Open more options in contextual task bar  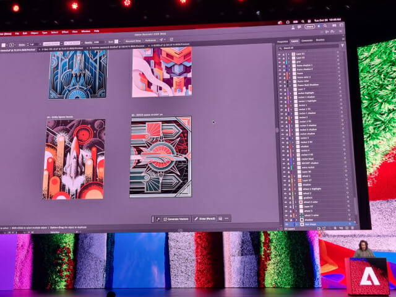pos(226,218)
